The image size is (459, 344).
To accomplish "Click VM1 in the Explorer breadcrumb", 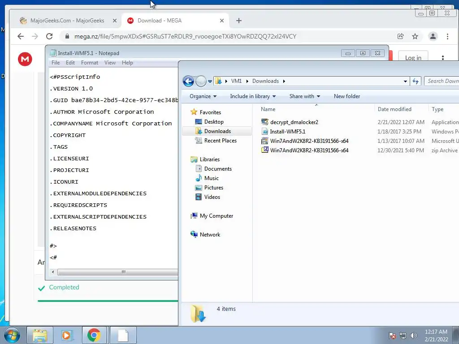I will point(236,81).
